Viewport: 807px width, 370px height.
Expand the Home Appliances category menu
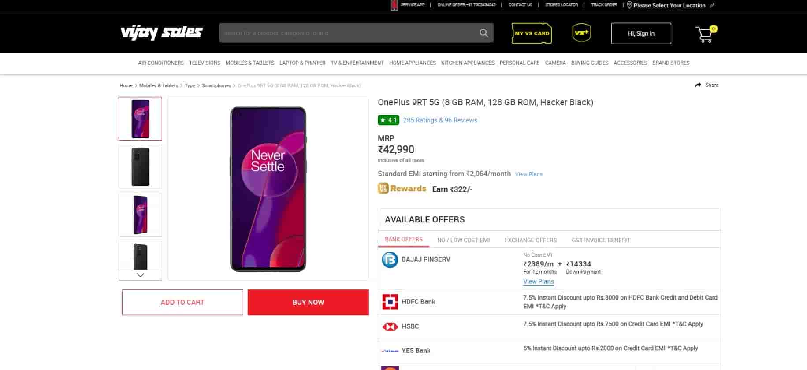click(412, 63)
